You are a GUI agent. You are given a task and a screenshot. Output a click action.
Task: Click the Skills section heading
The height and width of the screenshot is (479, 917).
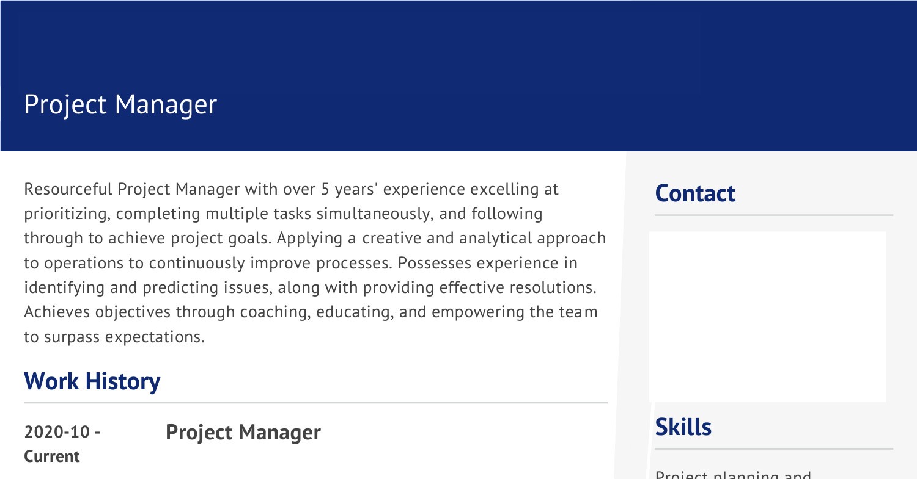[x=683, y=427]
